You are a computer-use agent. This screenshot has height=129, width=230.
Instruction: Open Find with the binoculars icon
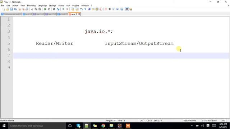tap(54, 9)
